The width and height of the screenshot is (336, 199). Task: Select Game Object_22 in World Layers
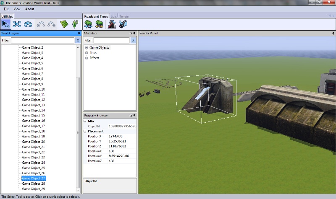(x=34, y=152)
